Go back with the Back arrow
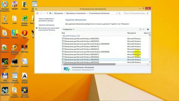This screenshot has height=101, width=179. pos(37,13)
